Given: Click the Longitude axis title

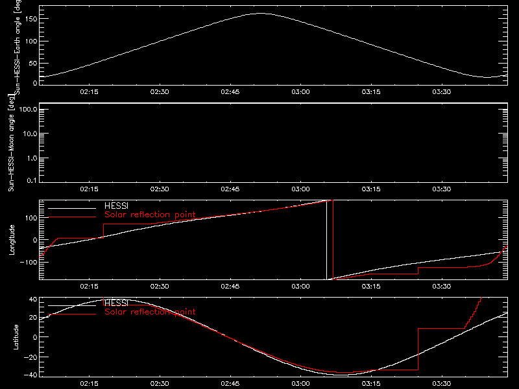Looking at the screenshot, I should [12, 240].
